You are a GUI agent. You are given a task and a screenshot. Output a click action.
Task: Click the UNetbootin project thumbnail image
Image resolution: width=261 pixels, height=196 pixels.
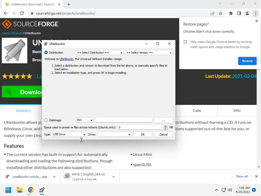(15, 51)
